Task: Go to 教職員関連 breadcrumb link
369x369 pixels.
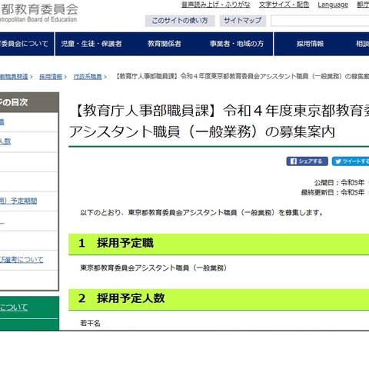Action: click(14, 76)
